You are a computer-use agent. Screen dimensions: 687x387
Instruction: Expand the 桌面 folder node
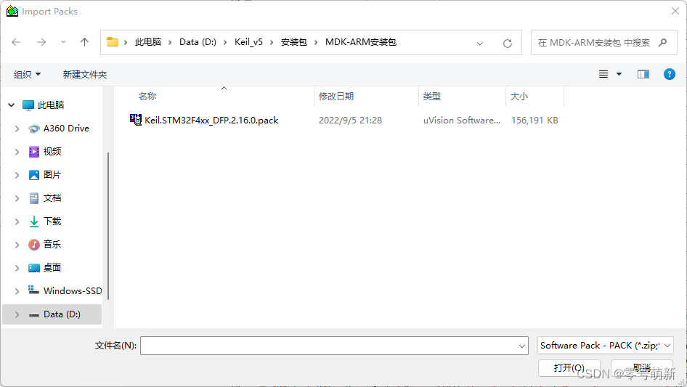[x=17, y=268]
